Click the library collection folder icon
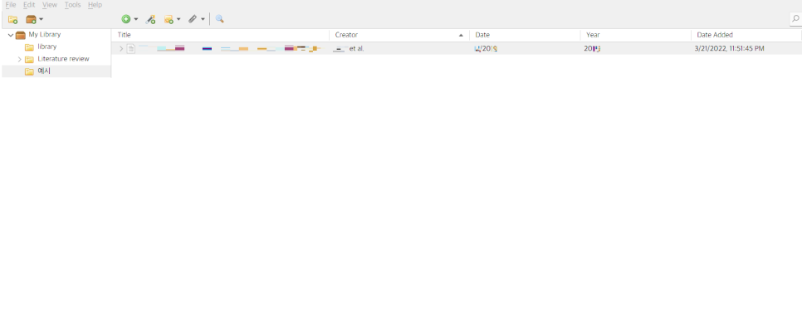802x329 pixels. click(29, 47)
